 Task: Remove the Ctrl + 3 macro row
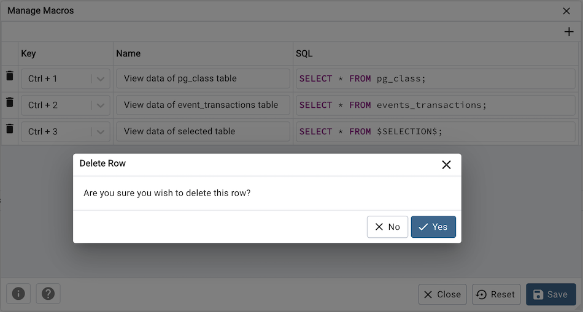point(9,129)
